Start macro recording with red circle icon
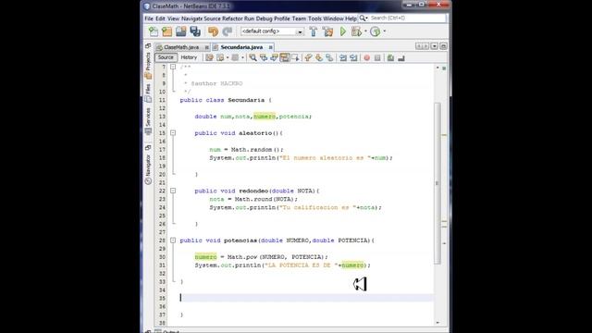 pyautogui.click(x=366, y=57)
